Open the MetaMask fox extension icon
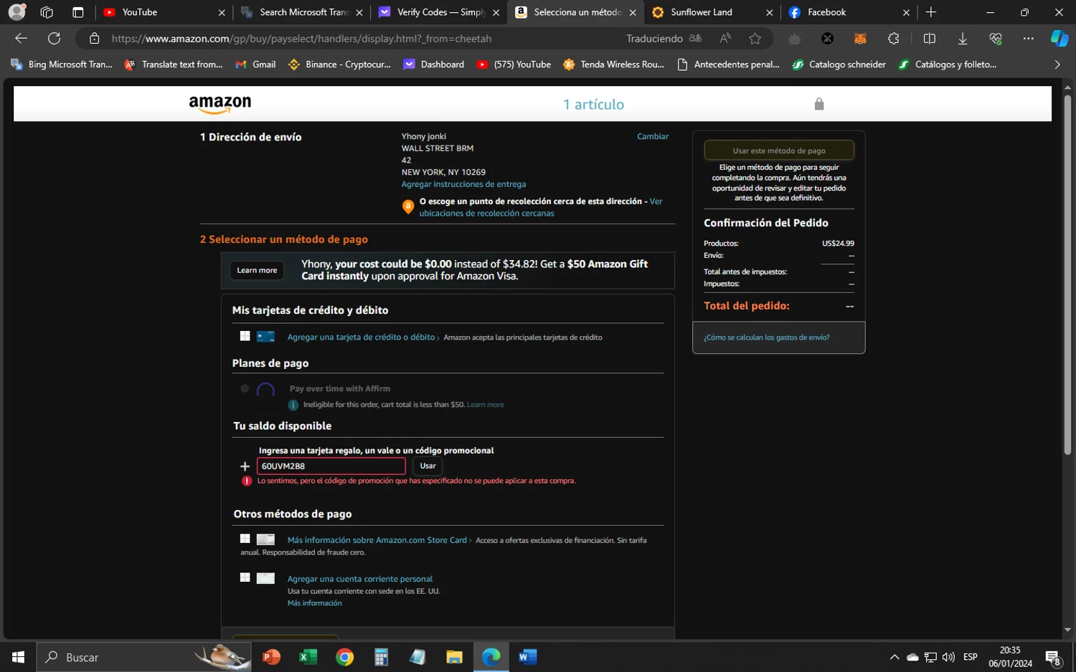 click(860, 39)
